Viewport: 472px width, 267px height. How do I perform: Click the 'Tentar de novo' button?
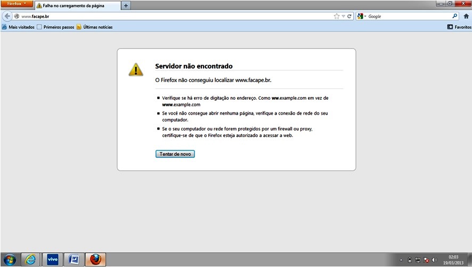point(175,154)
